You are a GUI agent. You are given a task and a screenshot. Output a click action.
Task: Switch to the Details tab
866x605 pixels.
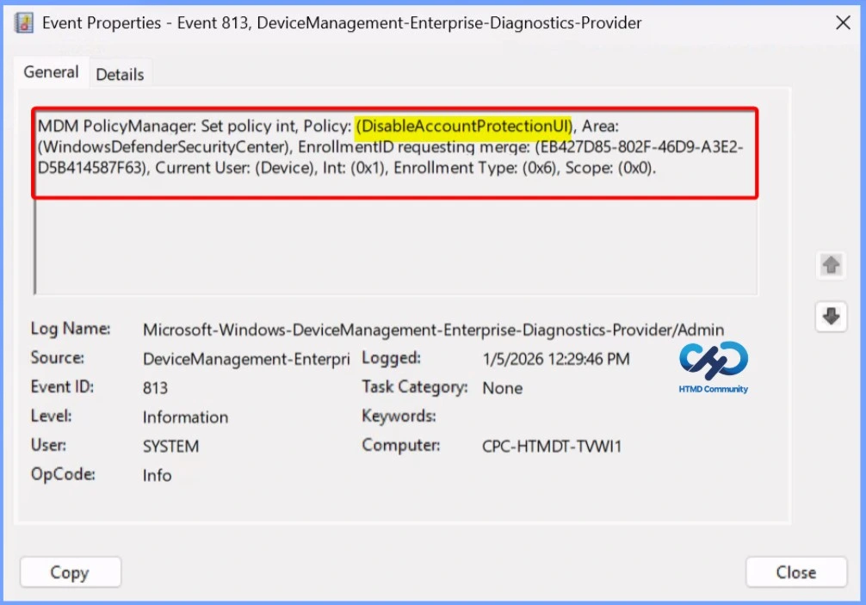120,74
